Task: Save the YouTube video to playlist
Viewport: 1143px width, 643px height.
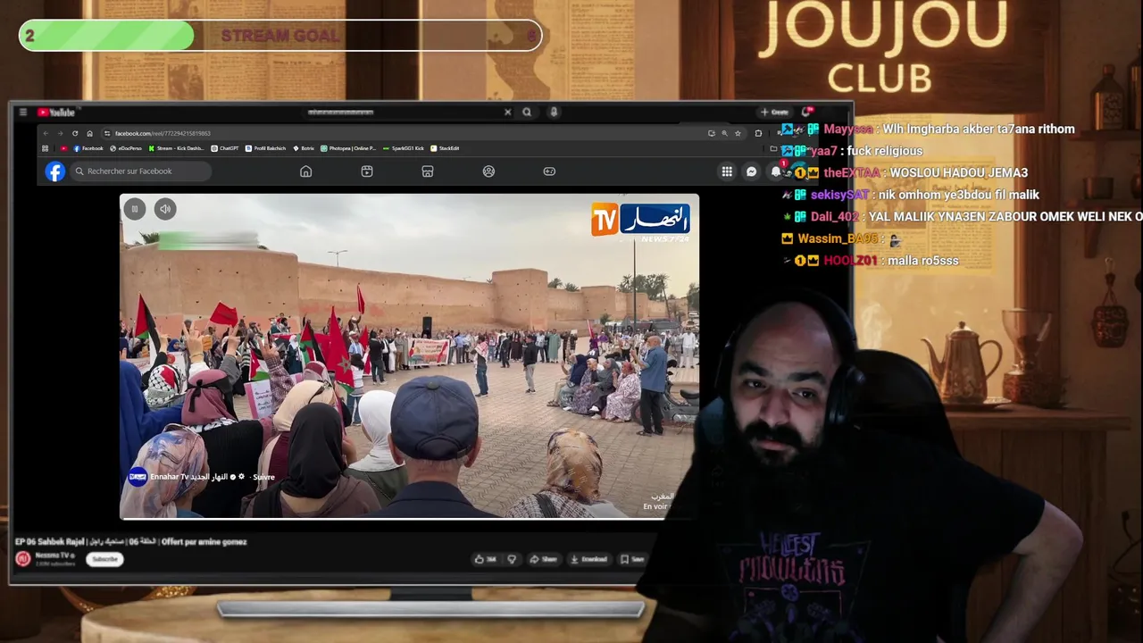Action: (632, 559)
